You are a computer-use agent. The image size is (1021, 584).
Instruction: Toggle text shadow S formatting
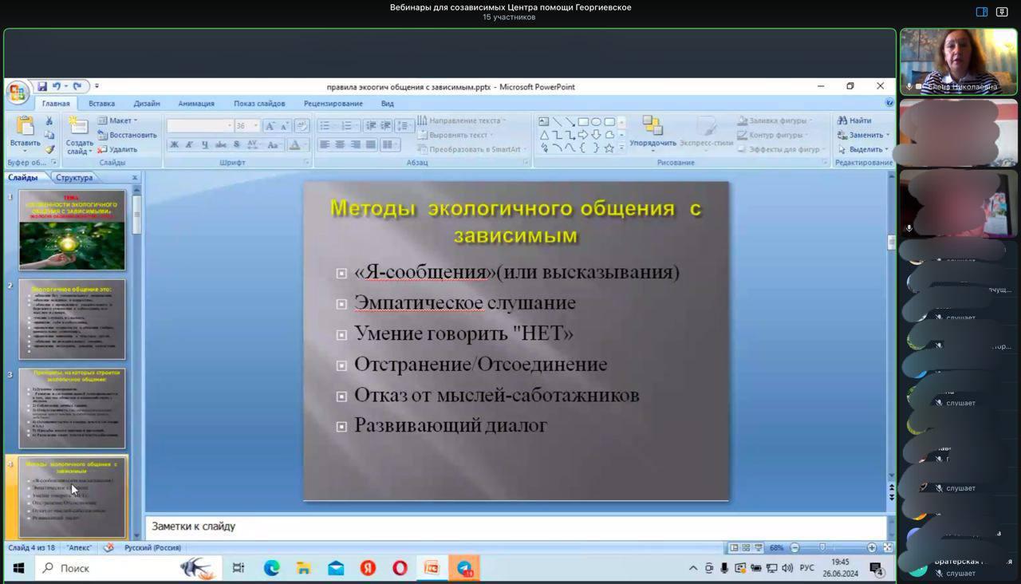click(x=237, y=145)
